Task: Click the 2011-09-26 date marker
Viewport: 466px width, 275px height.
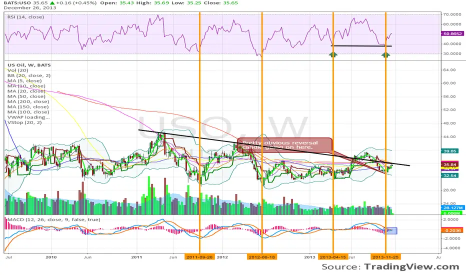Action: (x=199, y=257)
